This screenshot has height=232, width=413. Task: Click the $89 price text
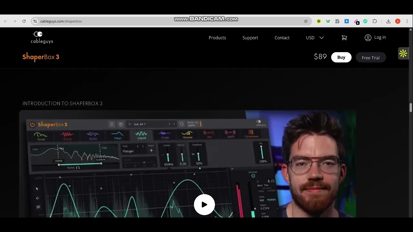tap(320, 57)
